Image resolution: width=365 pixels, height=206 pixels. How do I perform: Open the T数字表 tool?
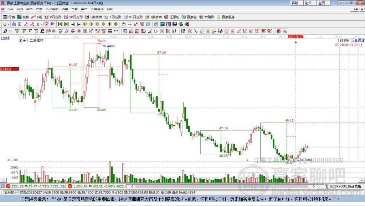click(153, 17)
